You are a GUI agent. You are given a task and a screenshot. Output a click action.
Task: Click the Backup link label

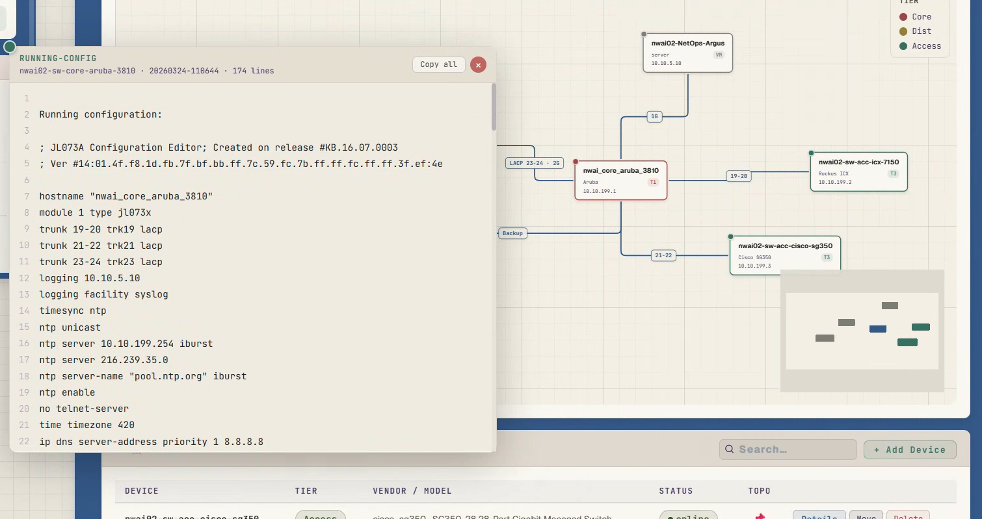tap(512, 233)
